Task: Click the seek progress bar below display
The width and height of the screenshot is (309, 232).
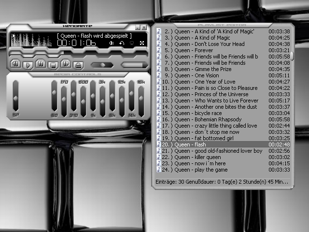Action: pyautogui.click(x=79, y=53)
